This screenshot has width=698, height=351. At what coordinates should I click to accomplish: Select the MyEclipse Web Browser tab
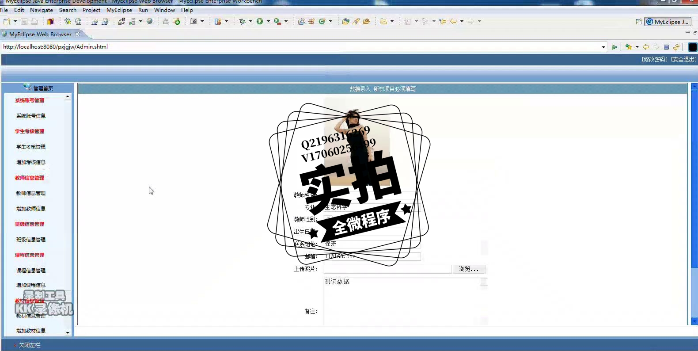(x=40, y=34)
